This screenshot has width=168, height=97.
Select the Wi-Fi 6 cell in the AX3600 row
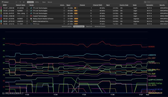[149, 19]
